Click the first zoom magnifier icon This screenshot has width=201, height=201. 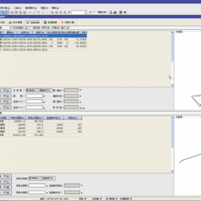pos(52,13)
